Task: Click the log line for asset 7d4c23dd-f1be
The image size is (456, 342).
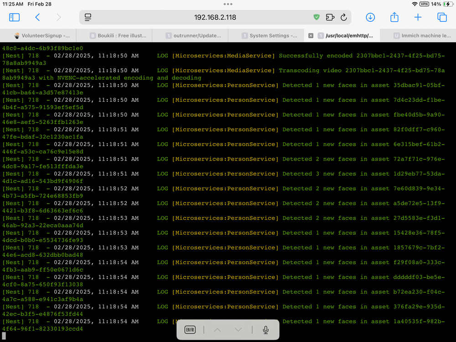Action: 223,104
